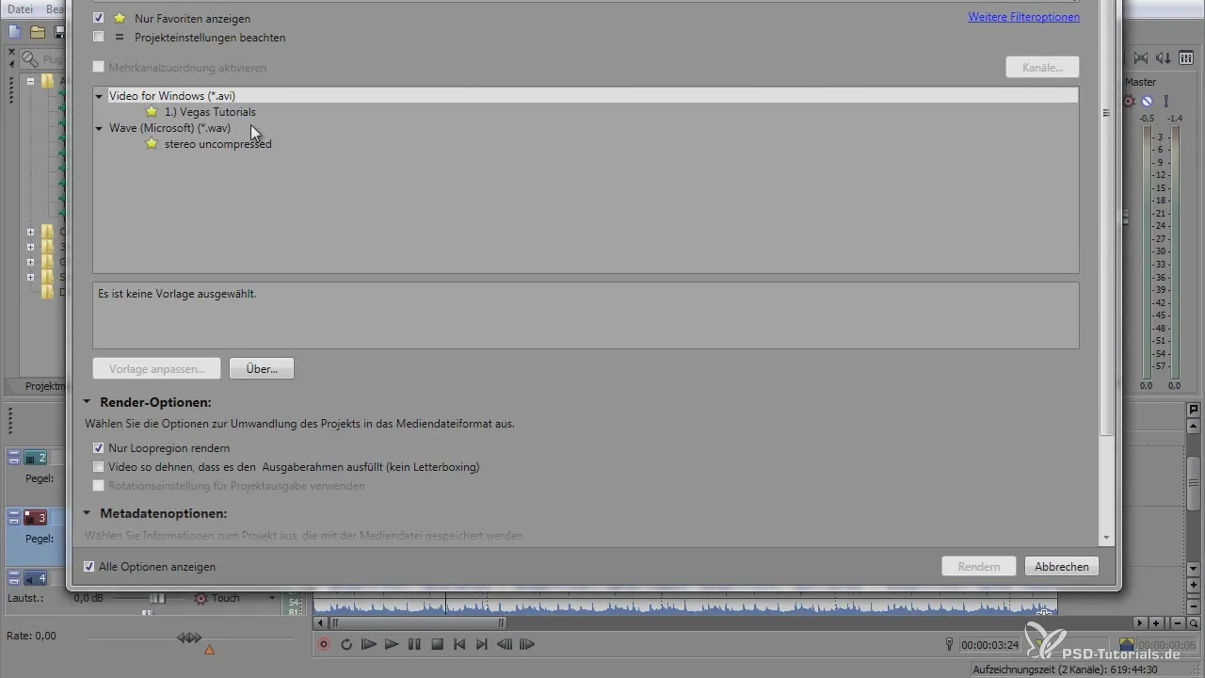This screenshot has height=678, width=1205.
Task: Enable Projekteinstellungen beachten checkbox
Action: point(99,38)
